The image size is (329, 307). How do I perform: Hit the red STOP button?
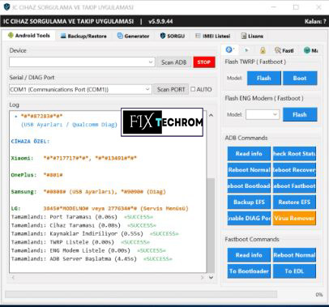[204, 62]
